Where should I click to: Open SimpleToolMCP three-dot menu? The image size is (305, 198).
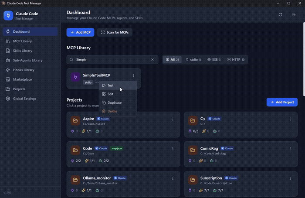pyautogui.click(x=134, y=75)
